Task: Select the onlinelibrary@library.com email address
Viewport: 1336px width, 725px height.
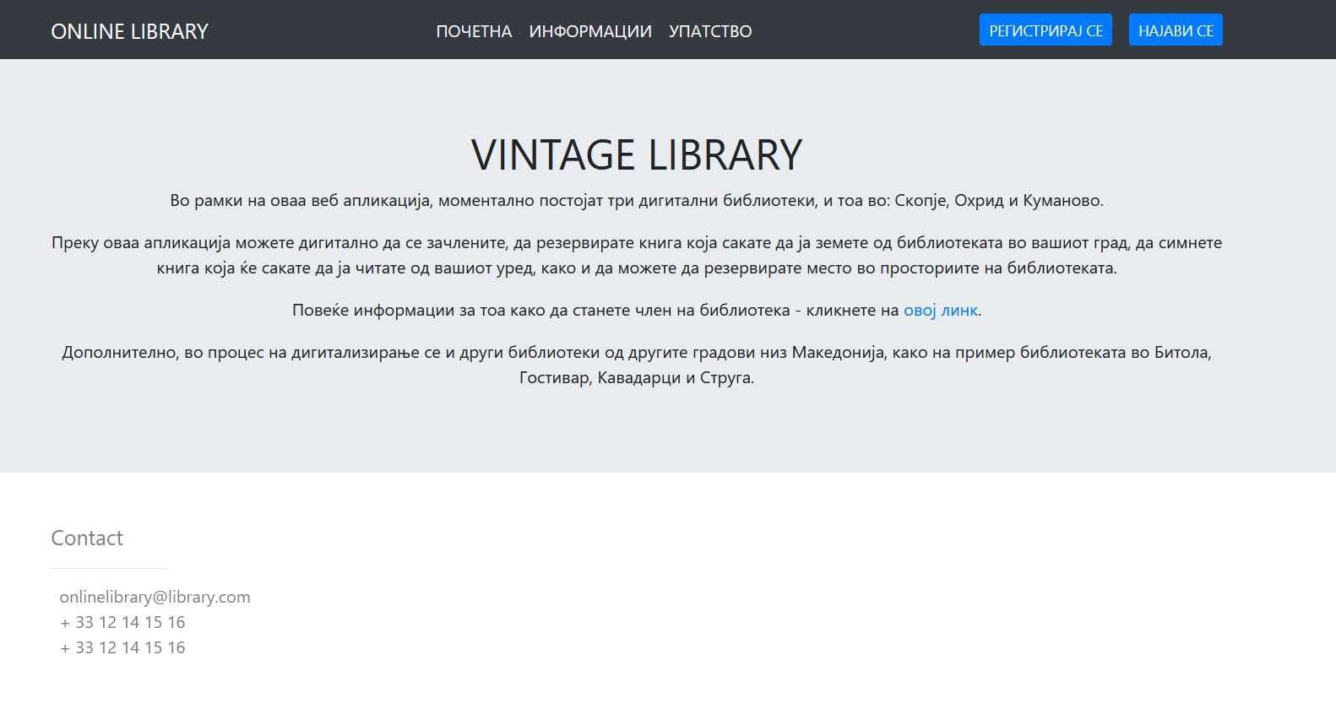Action: (x=155, y=597)
